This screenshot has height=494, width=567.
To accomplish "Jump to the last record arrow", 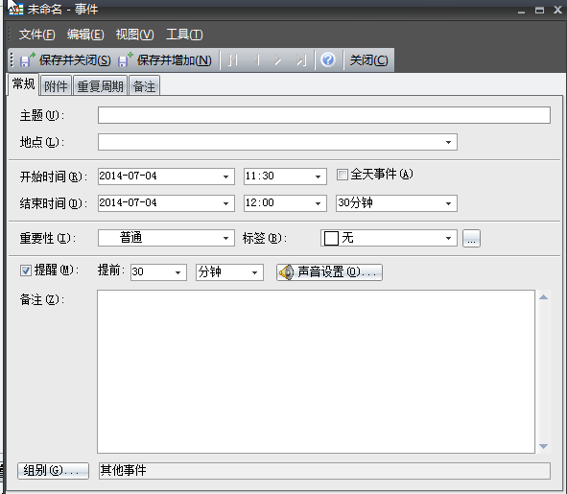I will [301, 60].
